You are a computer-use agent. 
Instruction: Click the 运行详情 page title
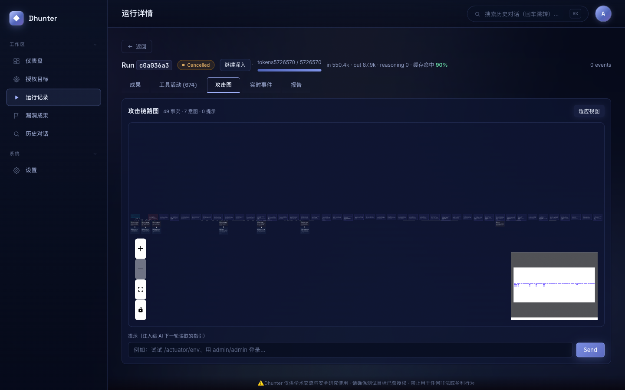pos(137,13)
